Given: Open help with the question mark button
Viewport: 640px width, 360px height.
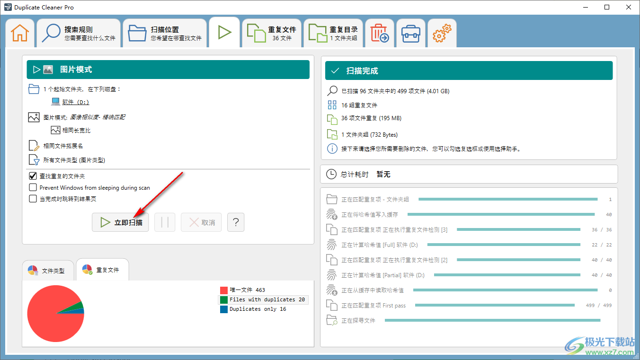Looking at the screenshot, I should pos(236,222).
